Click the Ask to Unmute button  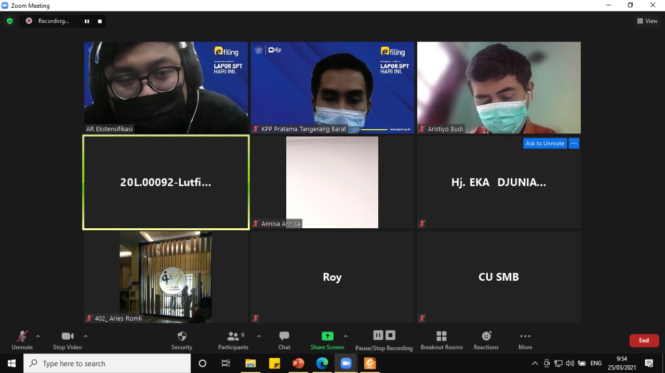(544, 143)
